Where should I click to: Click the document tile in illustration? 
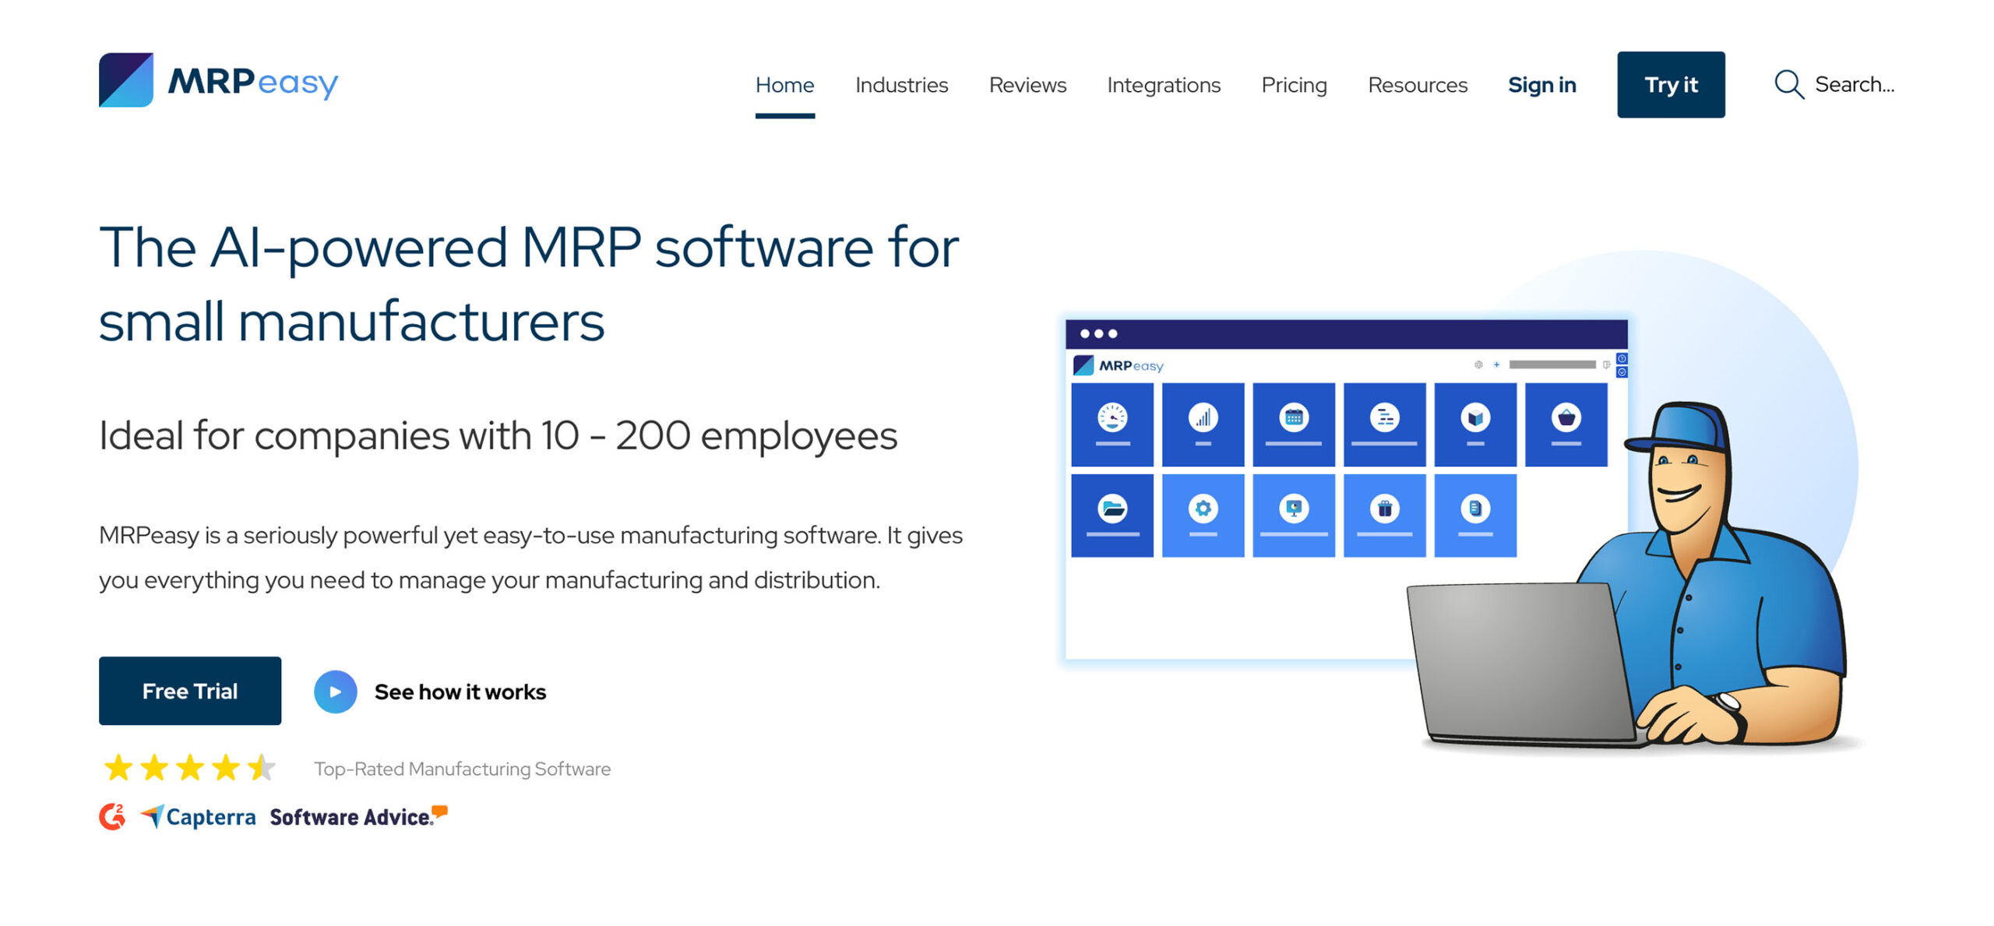(x=1475, y=516)
